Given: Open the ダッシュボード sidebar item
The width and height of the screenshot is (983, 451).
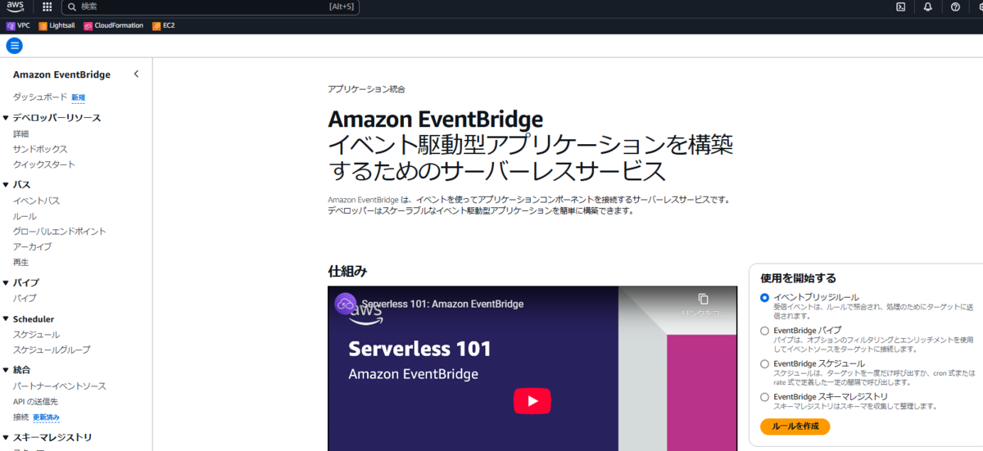Looking at the screenshot, I should [40, 97].
